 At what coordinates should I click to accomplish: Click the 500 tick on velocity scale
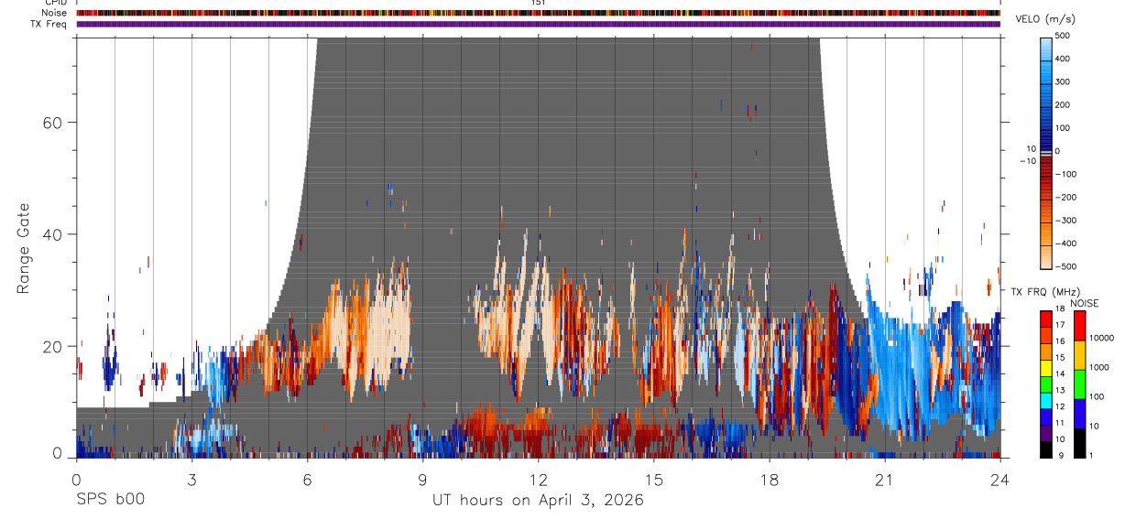pos(1064,36)
